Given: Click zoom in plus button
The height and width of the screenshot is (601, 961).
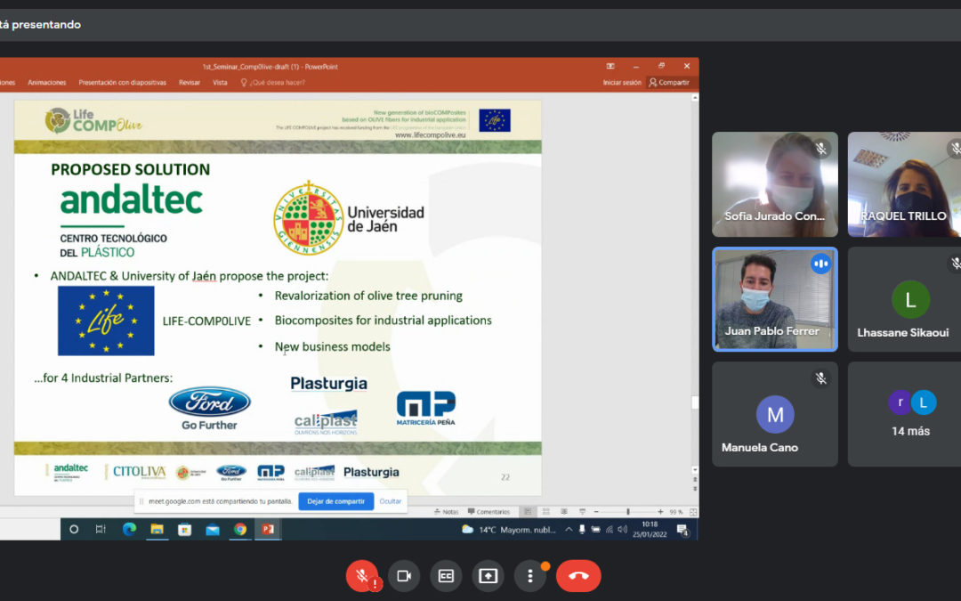Looking at the screenshot, I should point(660,511).
